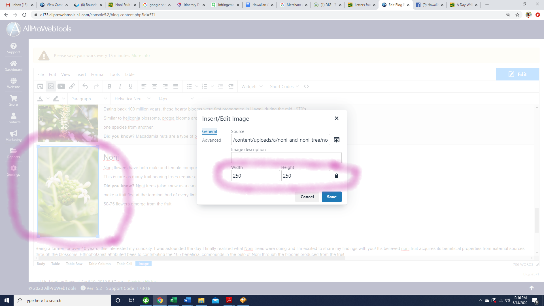Viewport: 544px width, 306px height.
Task: Open the View menu in editor
Action: [65, 74]
